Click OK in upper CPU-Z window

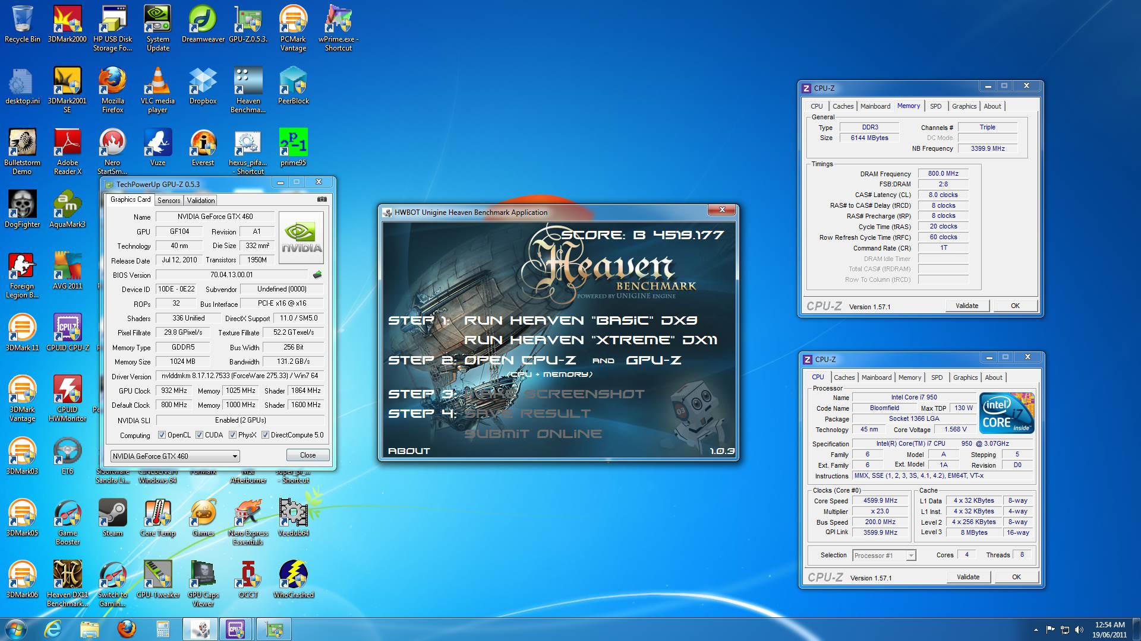pyautogui.click(x=1015, y=306)
